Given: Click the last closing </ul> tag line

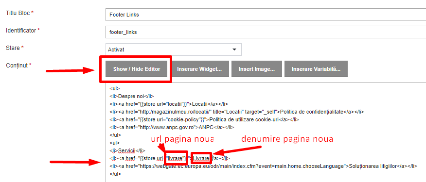Looking at the screenshot, I should point(115,174).
